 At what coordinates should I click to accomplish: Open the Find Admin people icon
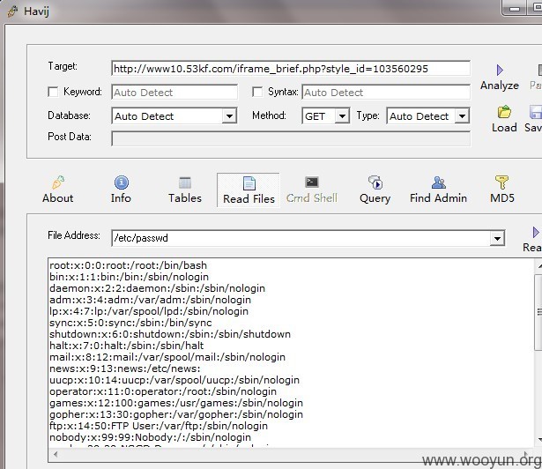439,182
